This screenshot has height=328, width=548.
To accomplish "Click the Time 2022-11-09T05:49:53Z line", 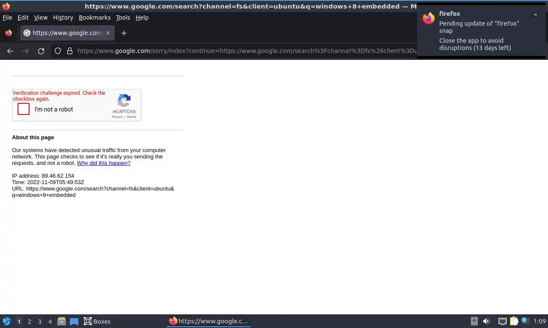I will pyautogui.click(x=48, y=182).
